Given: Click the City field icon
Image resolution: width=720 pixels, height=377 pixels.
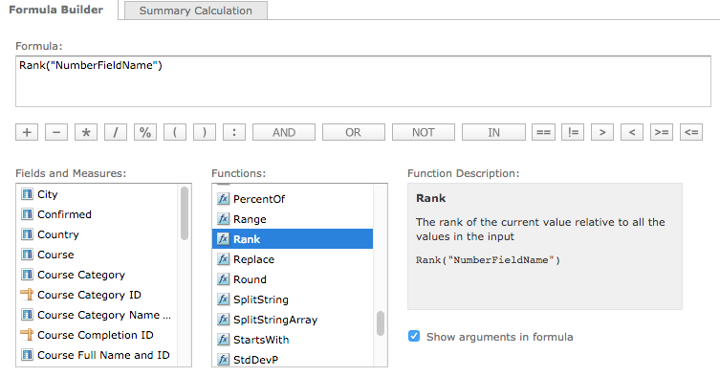Looking at the screenshot, I should (27, 194).
